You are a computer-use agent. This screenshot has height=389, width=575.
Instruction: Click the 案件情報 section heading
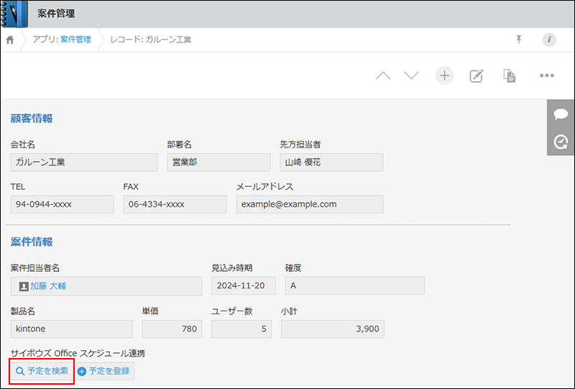(x=32, y=242)
